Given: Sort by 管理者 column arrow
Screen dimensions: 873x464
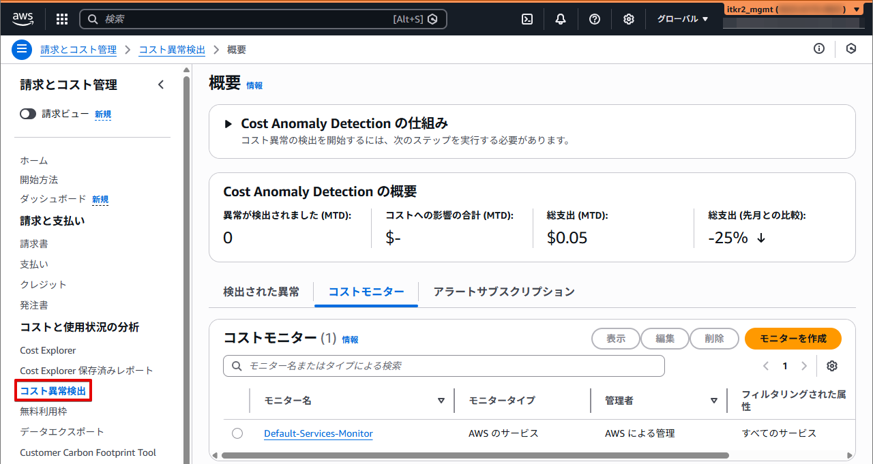Looking at the screenshot, I should 714,401.
